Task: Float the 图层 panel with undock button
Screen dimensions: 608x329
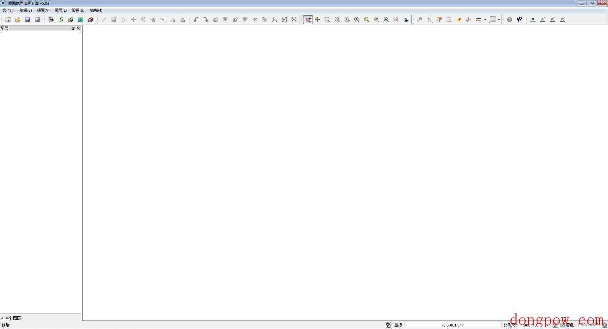Action: (x=73, y=28)
